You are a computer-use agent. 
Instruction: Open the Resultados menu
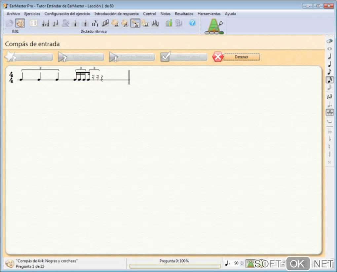(x=184, y=14)
